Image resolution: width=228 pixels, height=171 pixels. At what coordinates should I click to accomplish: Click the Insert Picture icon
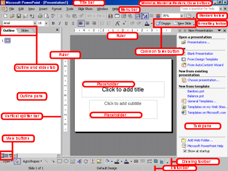tap(99, 161)
